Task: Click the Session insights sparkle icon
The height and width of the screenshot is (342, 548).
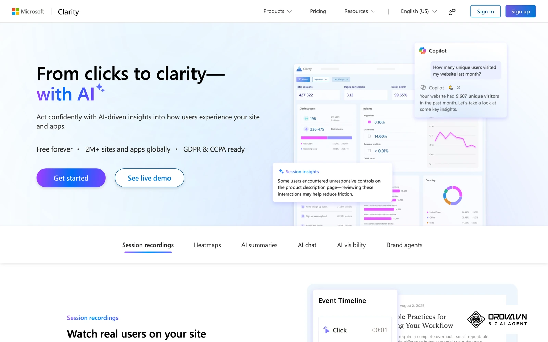Action: click(281, 171)
